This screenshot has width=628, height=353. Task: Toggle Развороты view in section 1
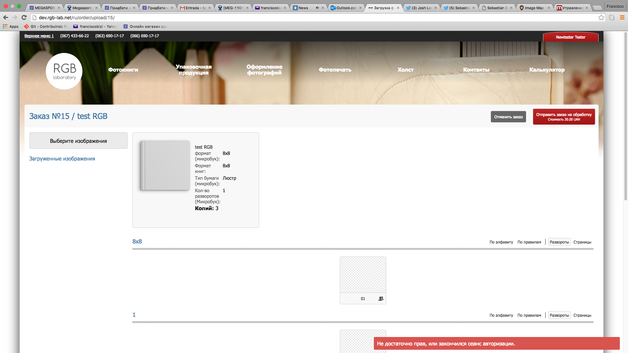click(559, 315)
